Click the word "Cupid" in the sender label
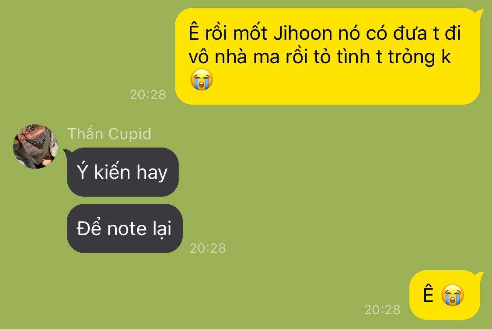Viewport: 492px width, 329px height. tap(130, 134)
